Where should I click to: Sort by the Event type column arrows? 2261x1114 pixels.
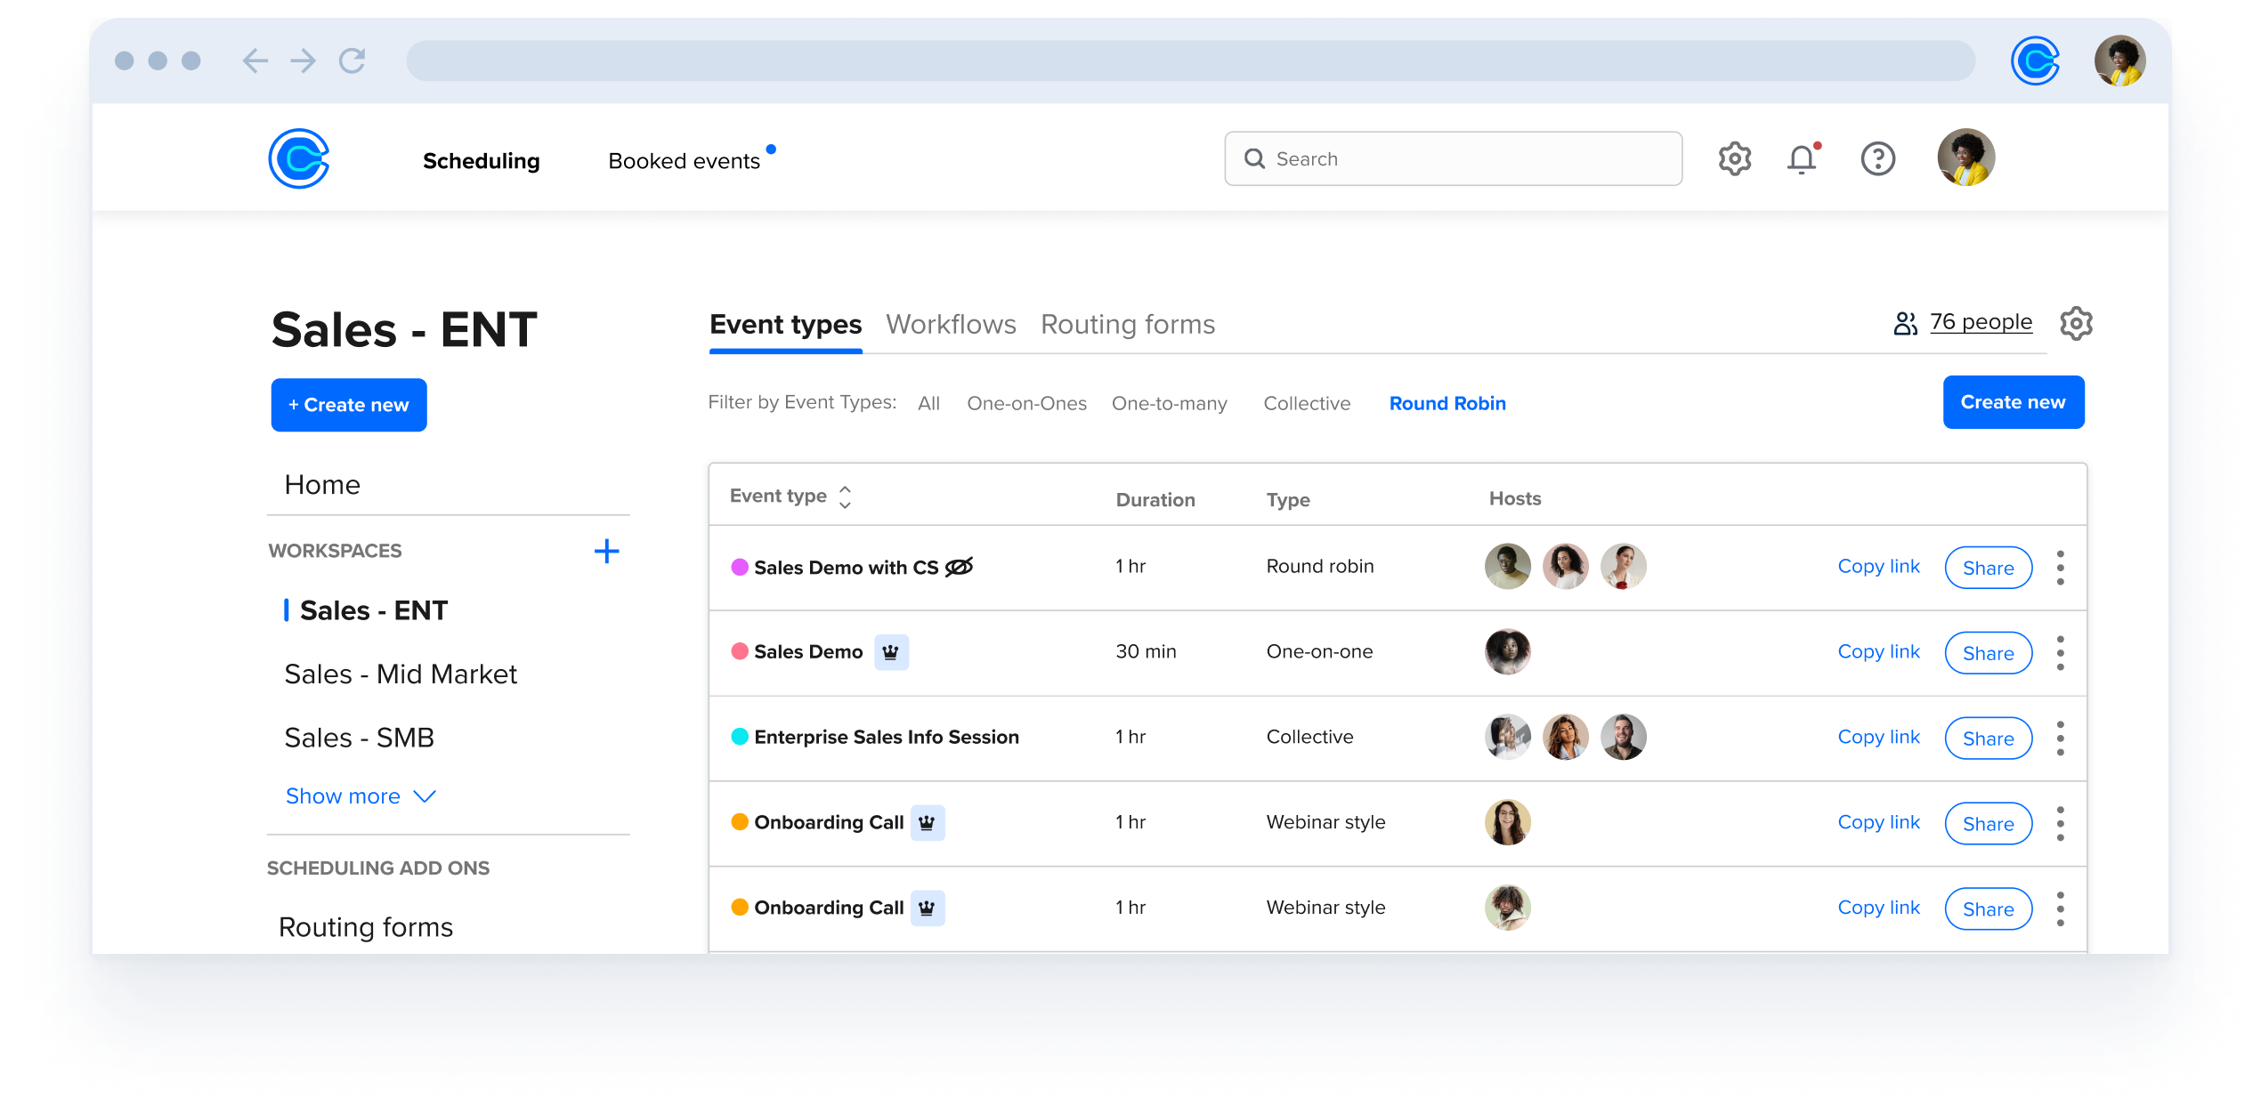[x=845, y=496]
